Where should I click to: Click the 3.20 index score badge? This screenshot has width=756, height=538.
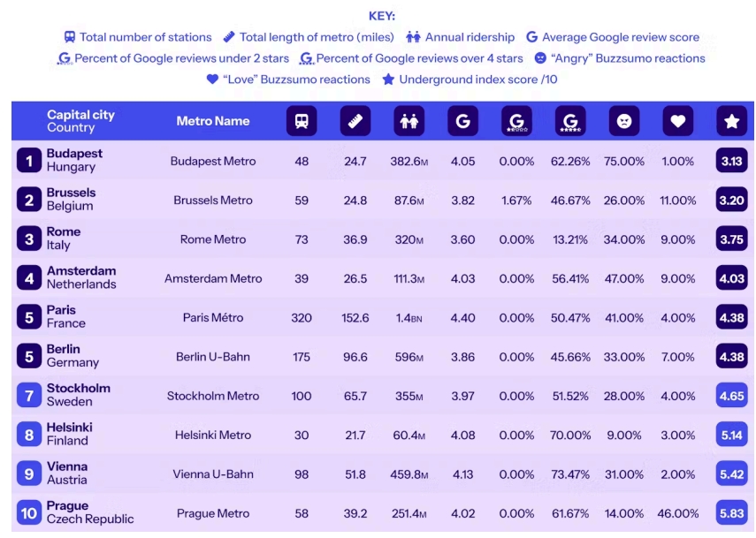pos(731,200)
